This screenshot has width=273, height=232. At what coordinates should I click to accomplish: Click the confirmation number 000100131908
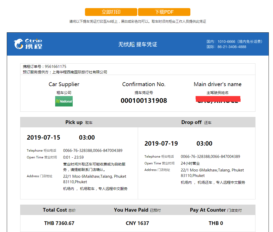[144, 101]
